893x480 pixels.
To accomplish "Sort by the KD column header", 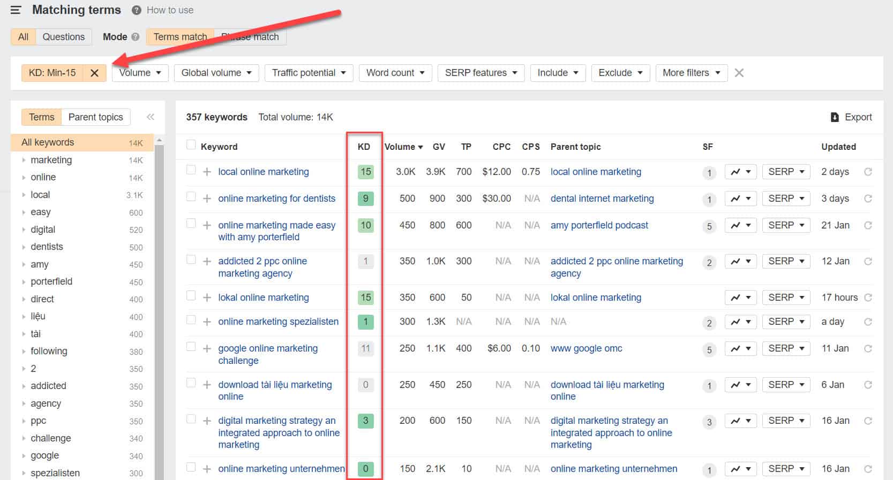I will pyautogui.click(x=364, y=147).
